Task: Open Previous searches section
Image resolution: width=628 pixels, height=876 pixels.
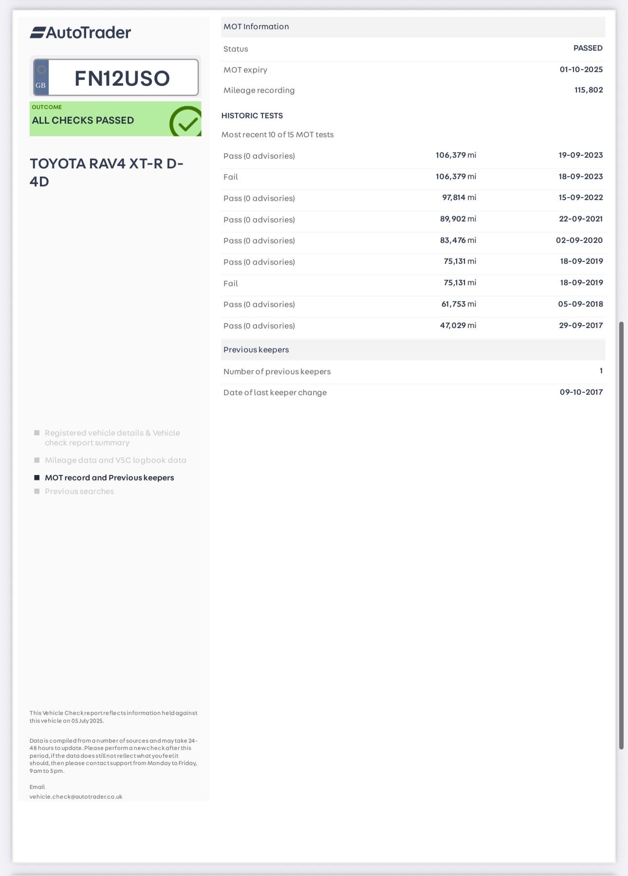Action: point(79,491)
